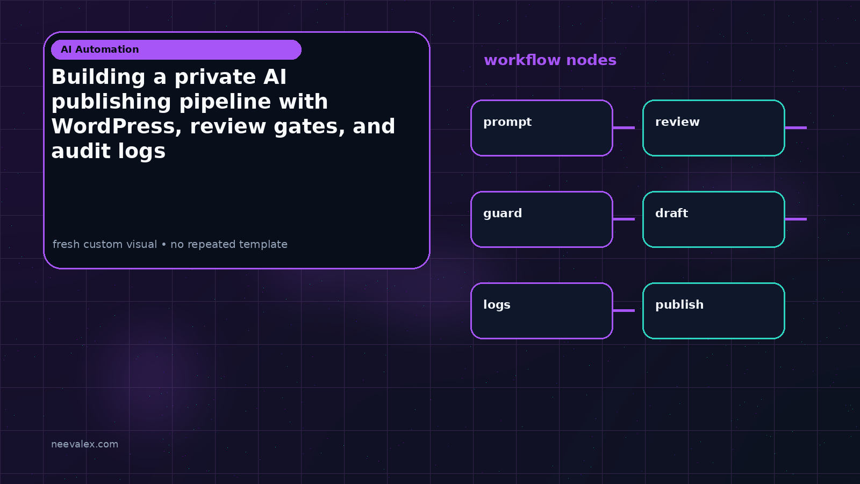Click the headline 'Building a private AI publishing pipeline'

click(x=223, y=114)
